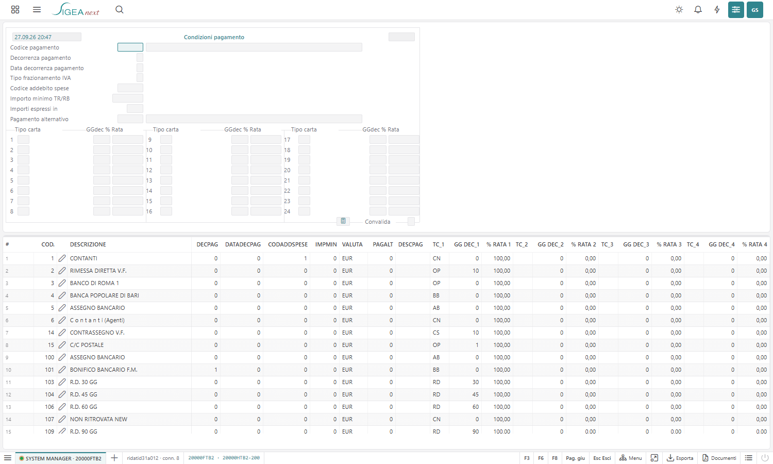The image size is (773, 464).
Task: Click the VALUTA column header
Action: [352, 244]
